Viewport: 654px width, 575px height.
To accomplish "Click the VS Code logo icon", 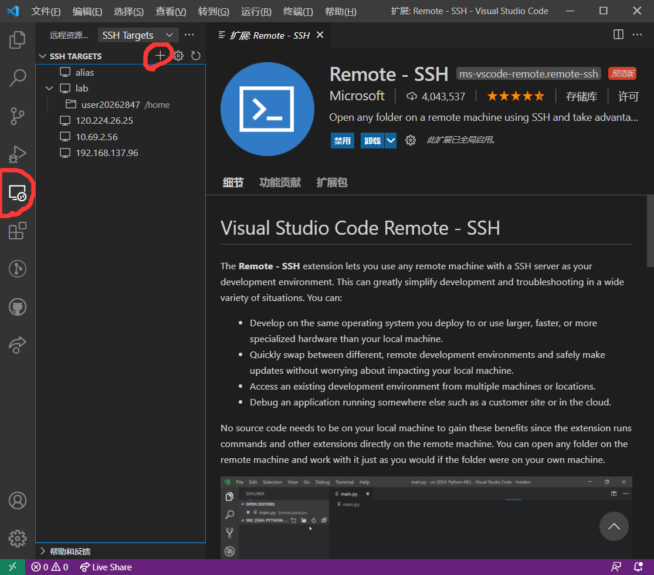I will point(13,11).
